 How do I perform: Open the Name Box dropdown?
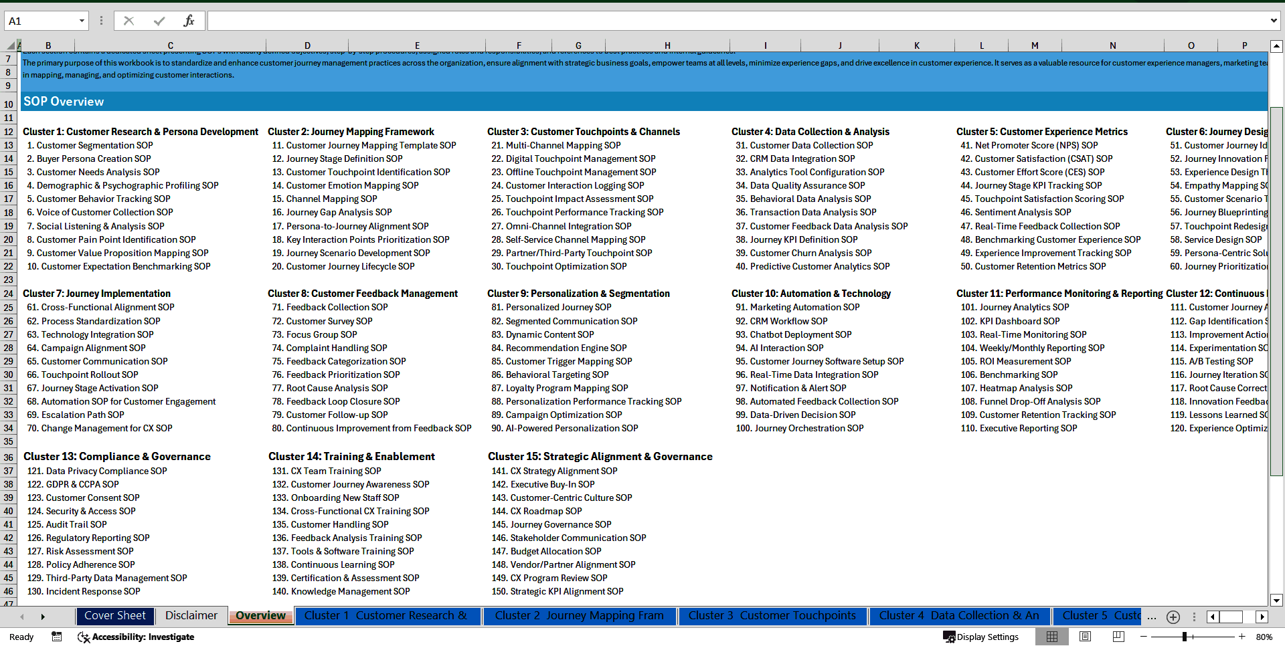[x=83, y=20]
